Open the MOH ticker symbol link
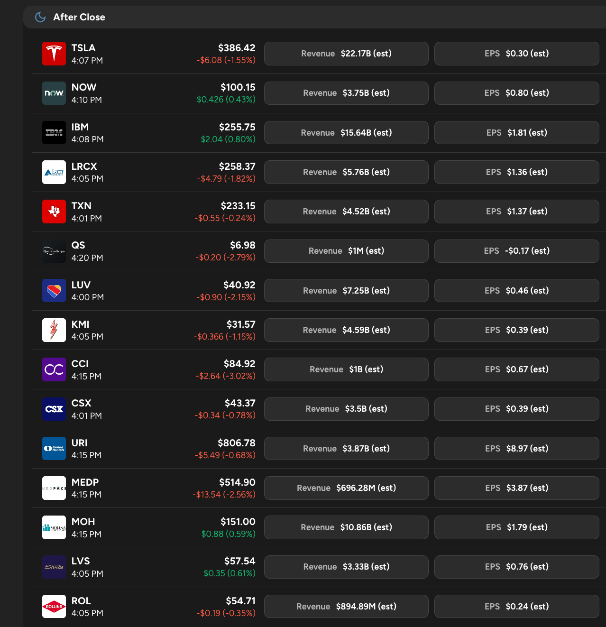Screen dimensions: 606x627 (x=83, y=522)
